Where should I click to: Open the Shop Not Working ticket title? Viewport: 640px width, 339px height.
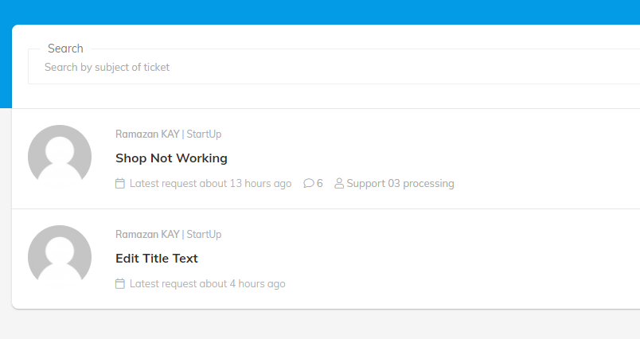pos(171,158)
